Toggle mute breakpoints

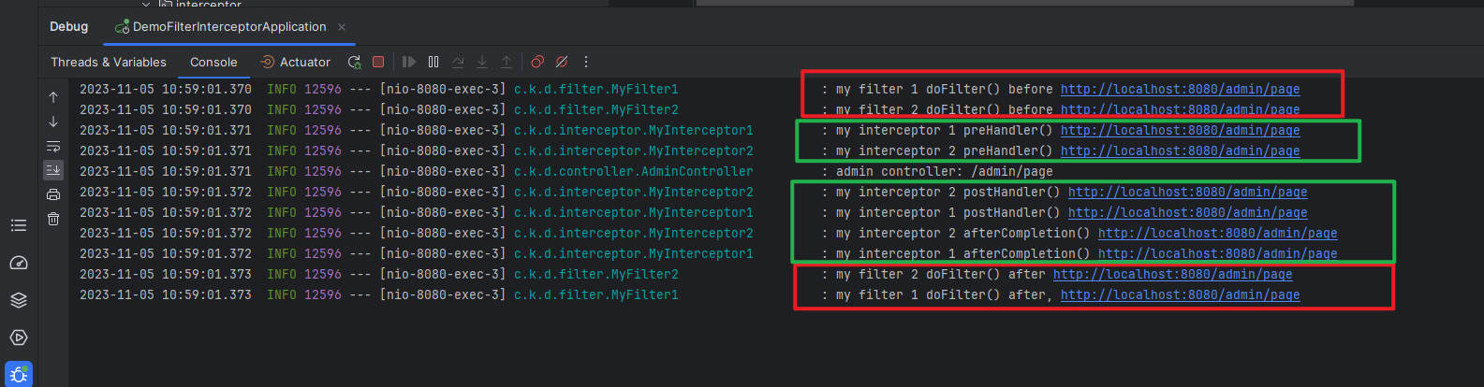[x=562, y=62]
